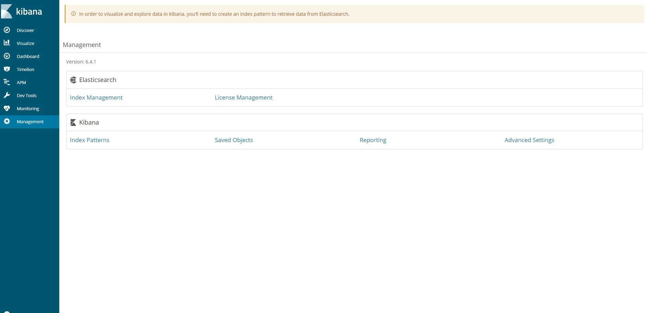The image size is (647, 313).
Task: Open the Index Patterns link
Action: pyautogui.click(x=89, y=140)
